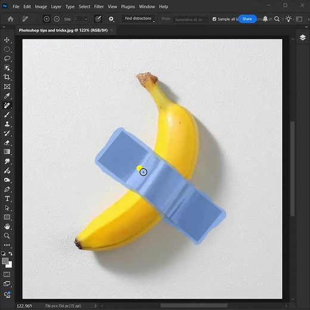Swap foreground and background colors
310x310 pixels.
coord(10,254)
